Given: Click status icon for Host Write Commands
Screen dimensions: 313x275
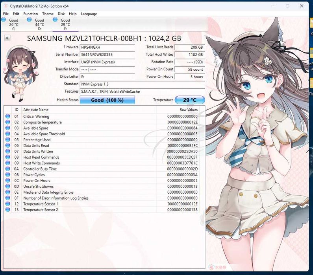Looking at the screenshot, I should tap(8, 163).
